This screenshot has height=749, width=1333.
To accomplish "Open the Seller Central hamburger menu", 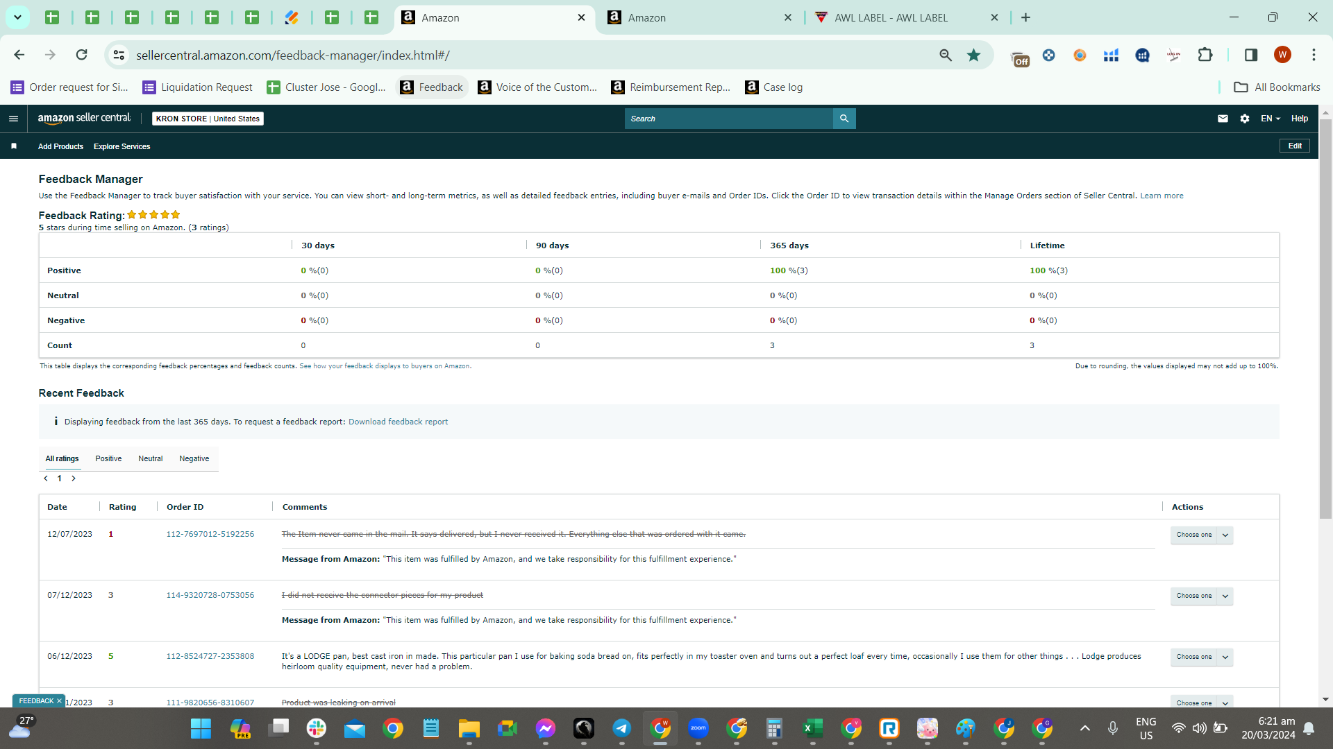I will pos(13,119).
